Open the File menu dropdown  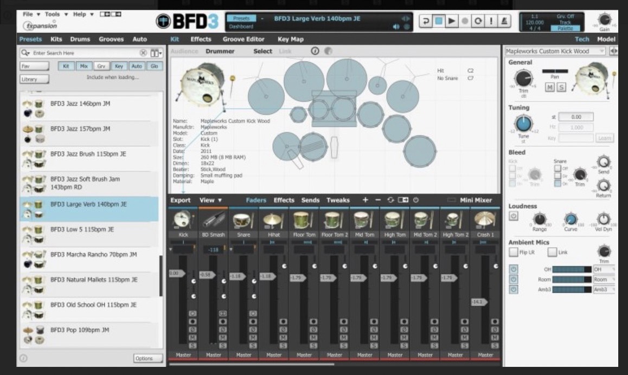tap(31, 14)
